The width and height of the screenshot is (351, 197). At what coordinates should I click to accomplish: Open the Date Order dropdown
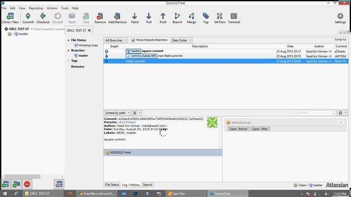coord(182,40)
